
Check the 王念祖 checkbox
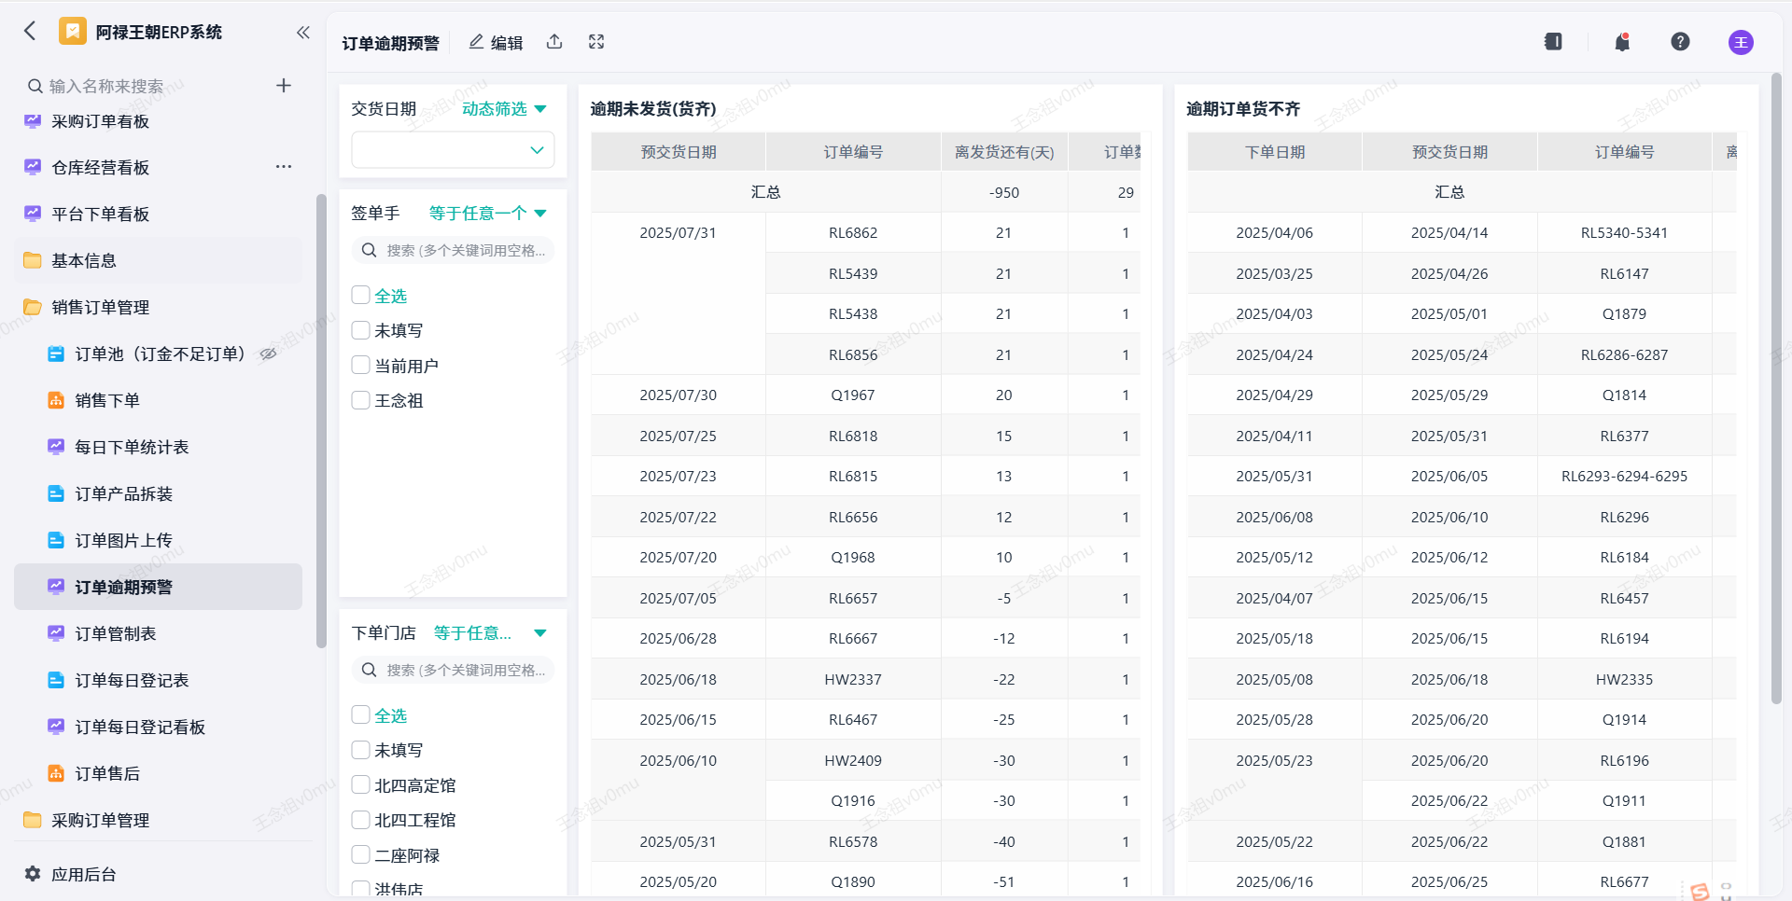pyautogui.click(x=360, y=400)
